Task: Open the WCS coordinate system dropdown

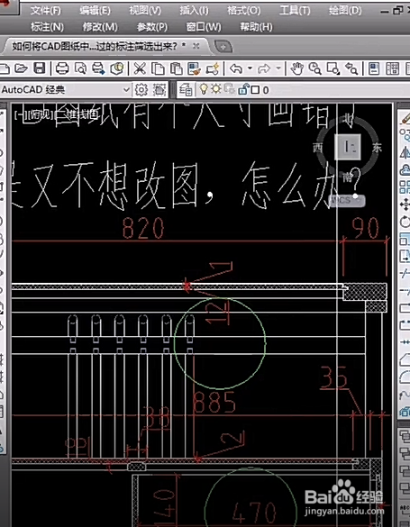Action: click(x=347, y=201)
